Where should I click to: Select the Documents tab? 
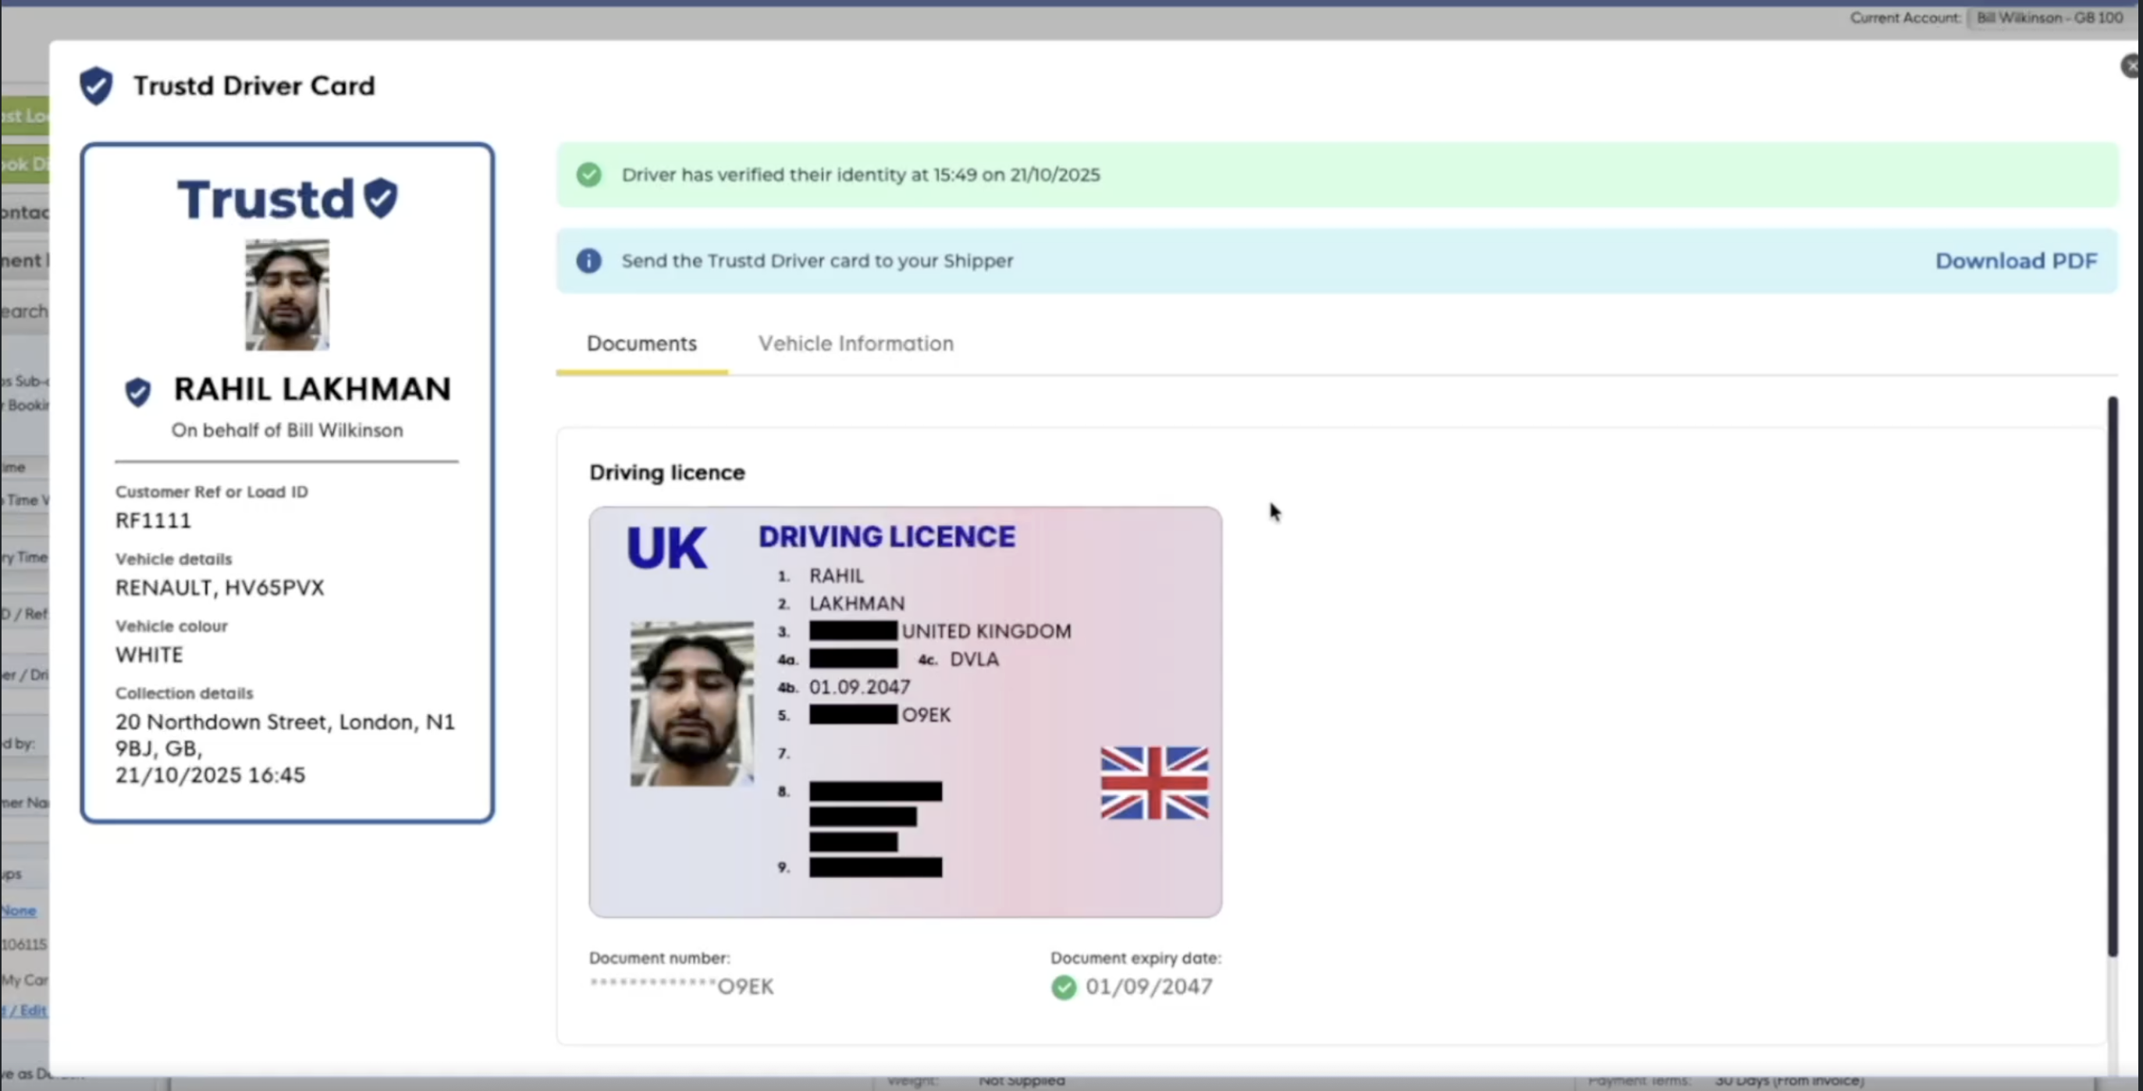tap(641, 343)
